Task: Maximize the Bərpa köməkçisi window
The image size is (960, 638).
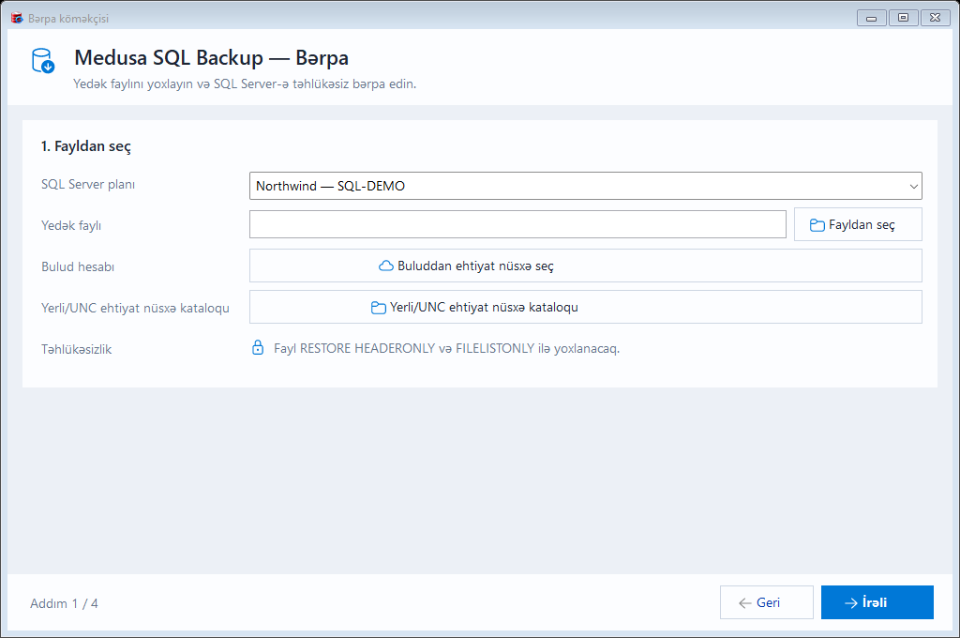Action: coord(903,18)
